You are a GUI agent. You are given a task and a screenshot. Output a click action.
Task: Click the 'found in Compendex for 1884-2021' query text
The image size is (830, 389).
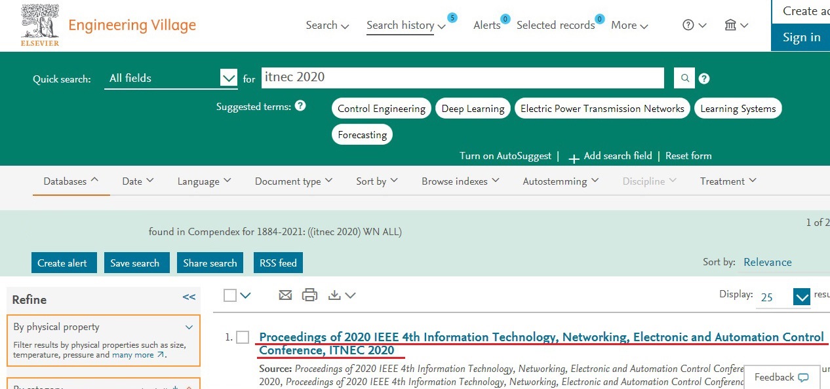(x=275, y=232)
